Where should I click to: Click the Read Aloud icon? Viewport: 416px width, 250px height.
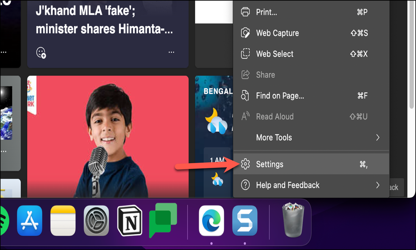pyautogui.click(x=245, y=116)
